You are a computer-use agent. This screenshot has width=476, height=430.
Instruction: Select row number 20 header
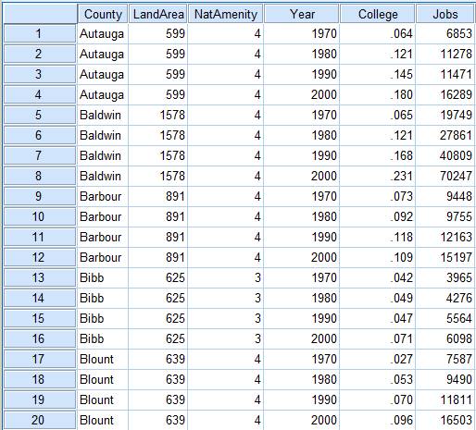(40, 420)
